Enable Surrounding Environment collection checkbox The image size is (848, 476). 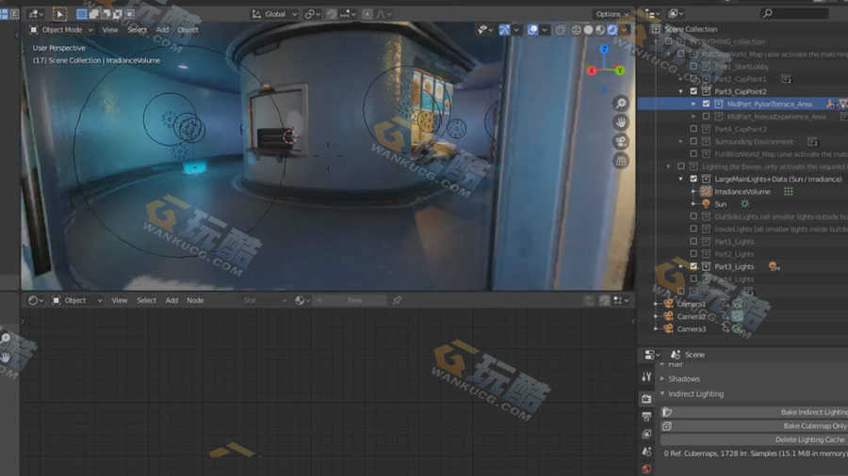click(693, 141)
